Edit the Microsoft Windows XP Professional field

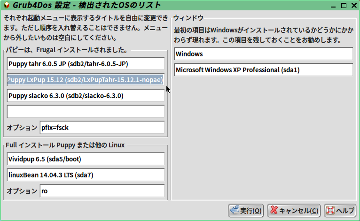264,70
